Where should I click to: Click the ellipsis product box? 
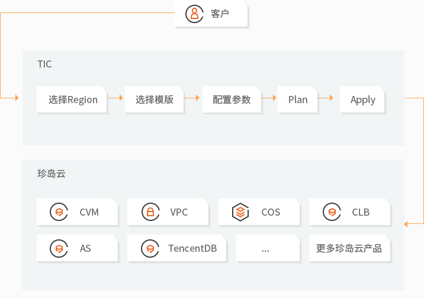265,248
